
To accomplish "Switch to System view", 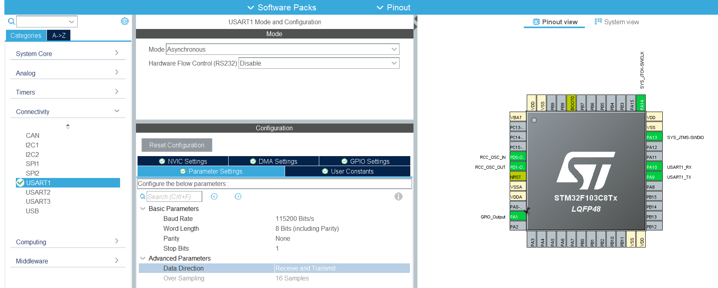I will coord(617,22).
